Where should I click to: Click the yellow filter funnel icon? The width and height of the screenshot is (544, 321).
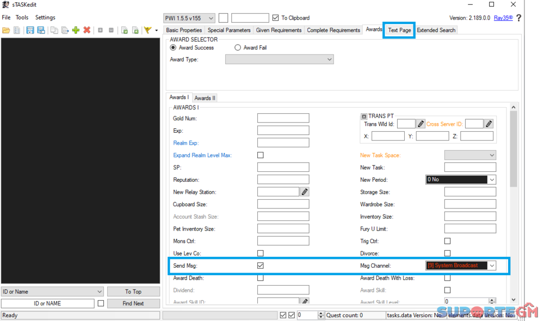(x=147, y=30)
